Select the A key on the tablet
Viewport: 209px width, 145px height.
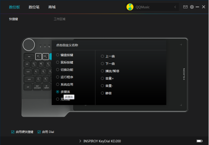36,72
